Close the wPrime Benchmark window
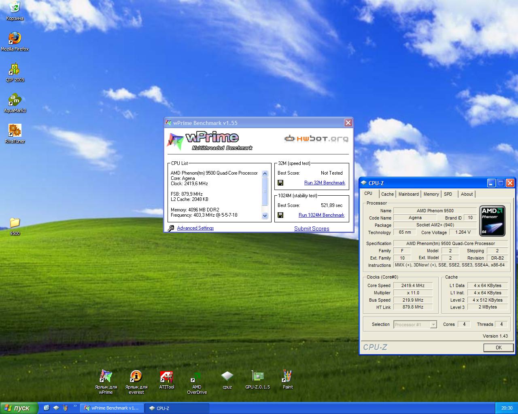The height and width of the screenshot is (414, 518). tap(348, 123)
